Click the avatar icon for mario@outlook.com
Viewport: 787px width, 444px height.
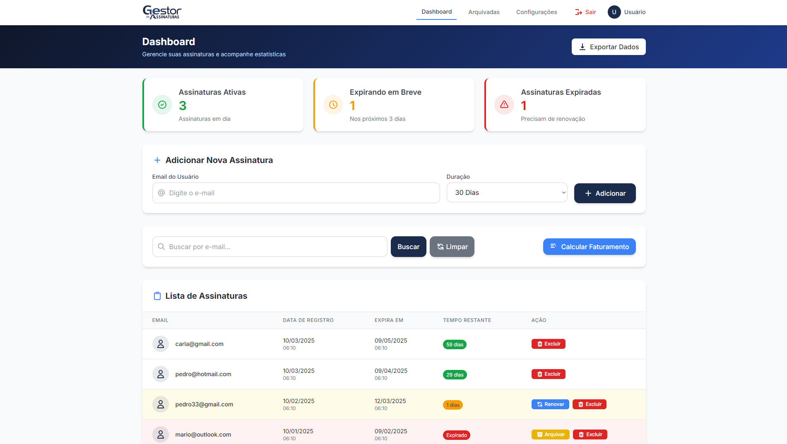tap(161, 434)
